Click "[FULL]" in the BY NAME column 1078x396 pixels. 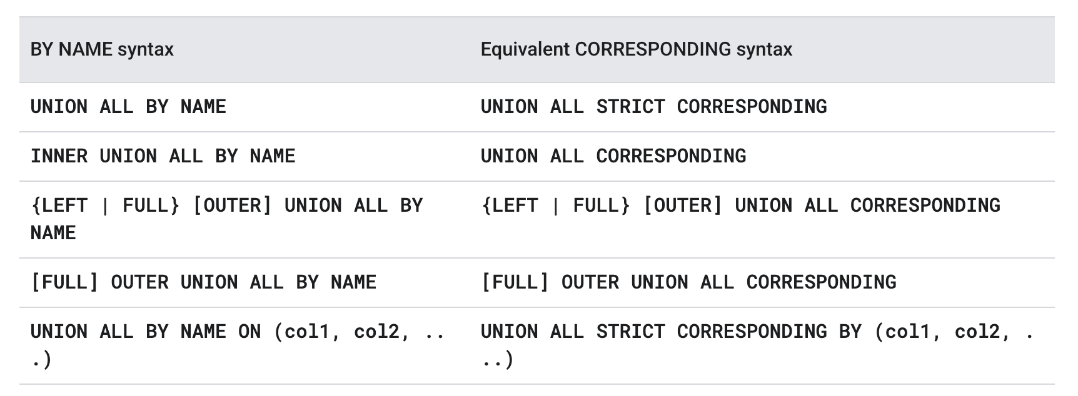tap(64, 282)
